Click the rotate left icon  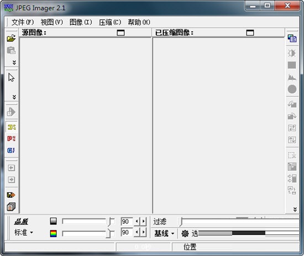click(x=292, y=104)
